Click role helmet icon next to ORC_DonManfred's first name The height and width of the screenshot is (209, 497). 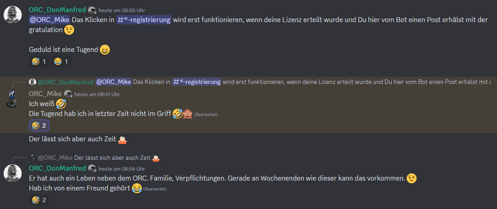coord(92,10)
